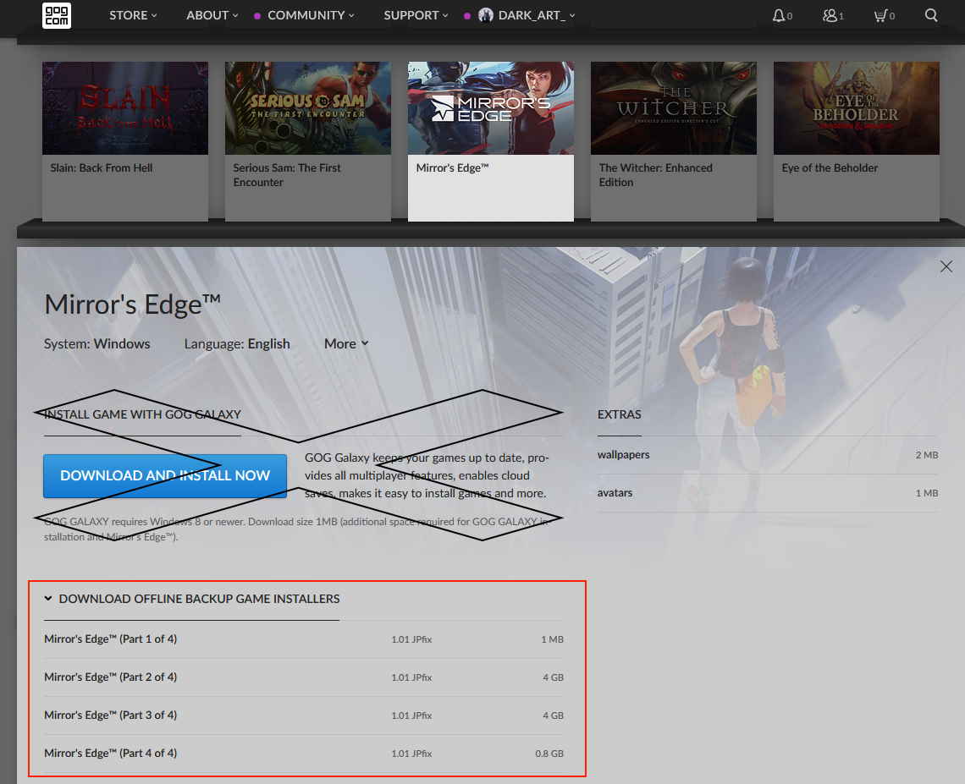Click the Slain: Back From Hell title

[x=101, y=167]
